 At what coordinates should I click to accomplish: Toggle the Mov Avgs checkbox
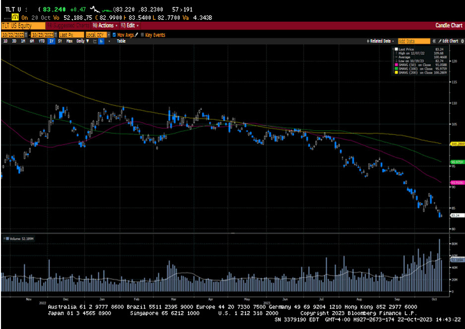point(115,35)
